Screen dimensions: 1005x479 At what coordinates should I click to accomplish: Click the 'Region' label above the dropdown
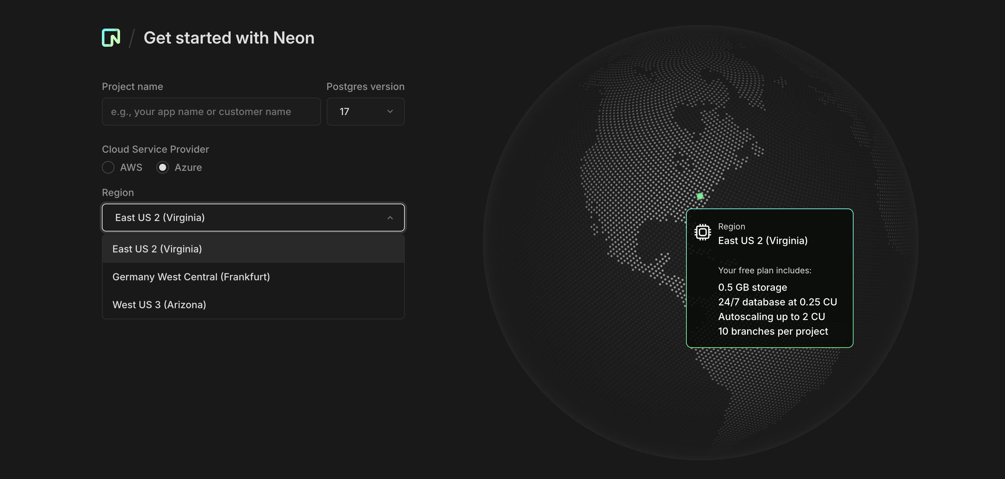(118, 192)
